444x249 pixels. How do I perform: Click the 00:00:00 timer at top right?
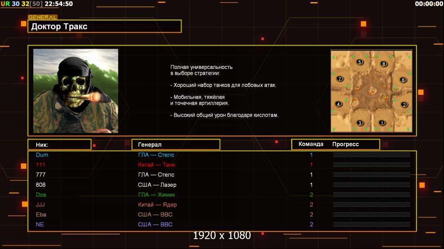[x=429, y=4]
